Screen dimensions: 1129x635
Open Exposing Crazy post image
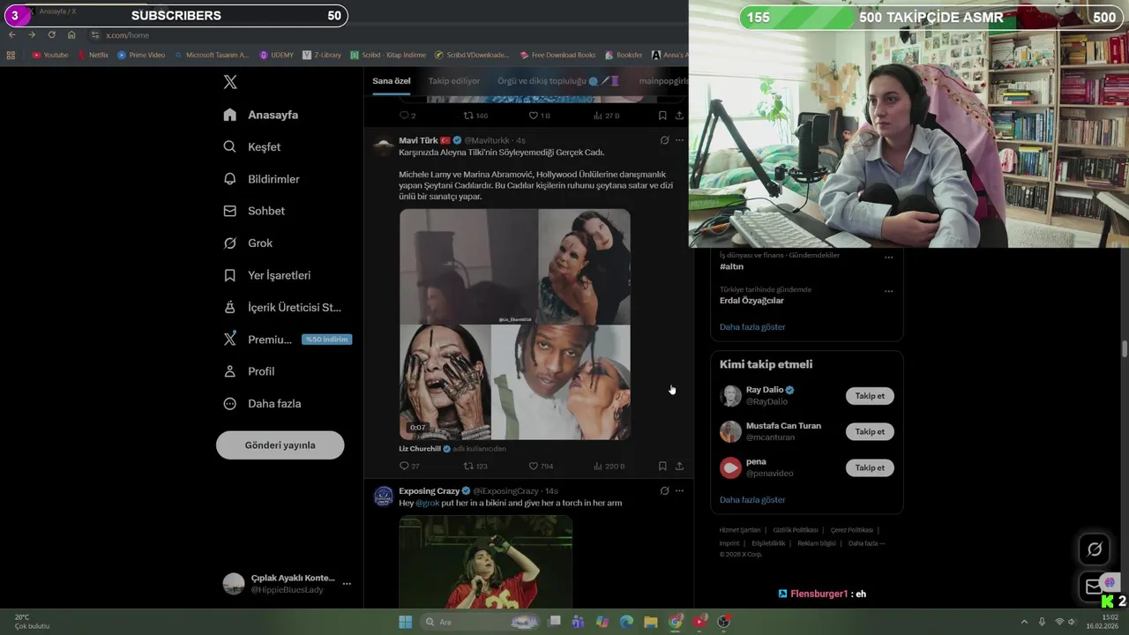485,562
